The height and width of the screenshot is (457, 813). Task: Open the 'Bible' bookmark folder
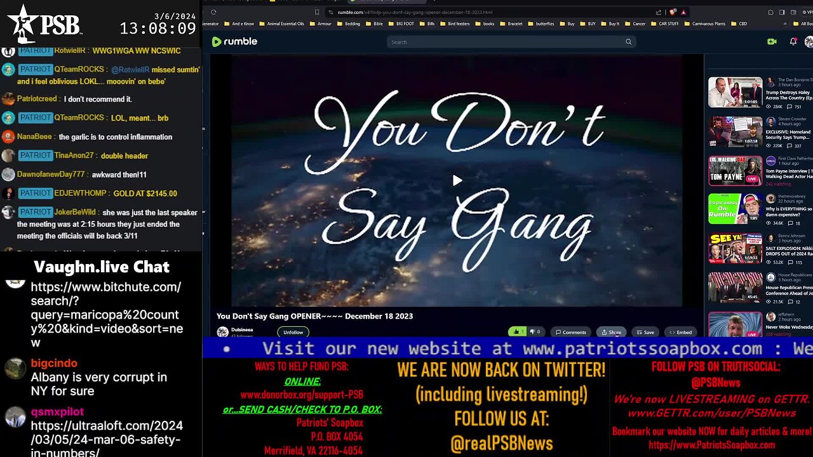(x=375, y=23)
